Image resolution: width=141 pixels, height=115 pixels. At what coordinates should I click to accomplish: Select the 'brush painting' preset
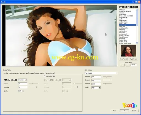(x=123, y=17)
